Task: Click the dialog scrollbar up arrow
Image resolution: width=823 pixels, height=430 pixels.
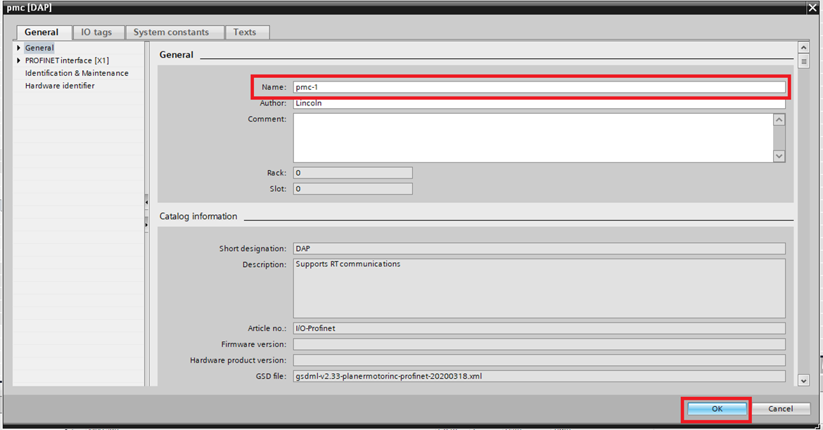Action: point(803,47)
